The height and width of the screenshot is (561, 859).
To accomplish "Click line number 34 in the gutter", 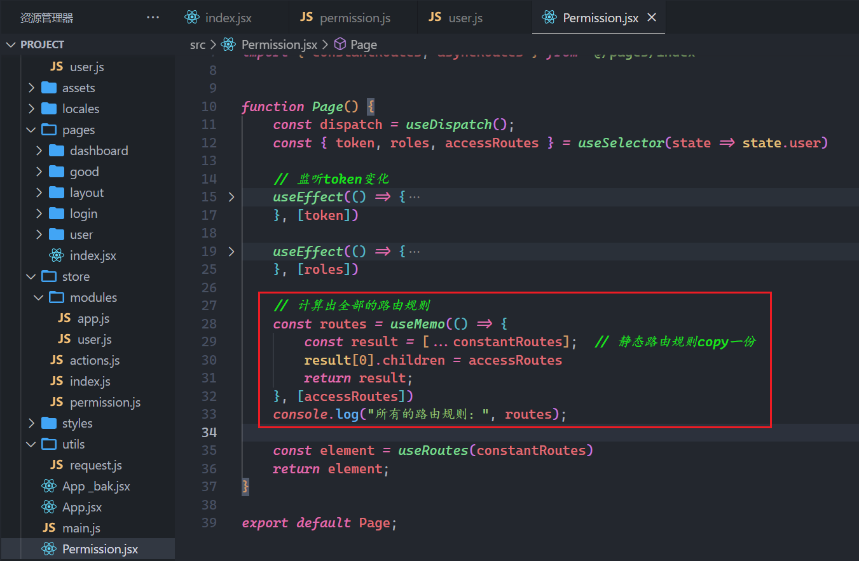I will click(209, 433).
